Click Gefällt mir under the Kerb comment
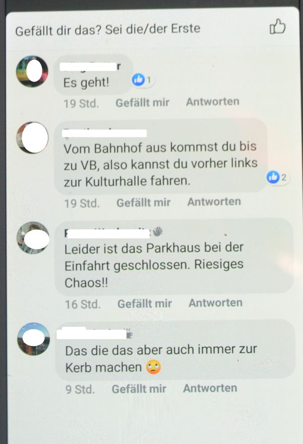The image size is (303, 444). (139, 389)
